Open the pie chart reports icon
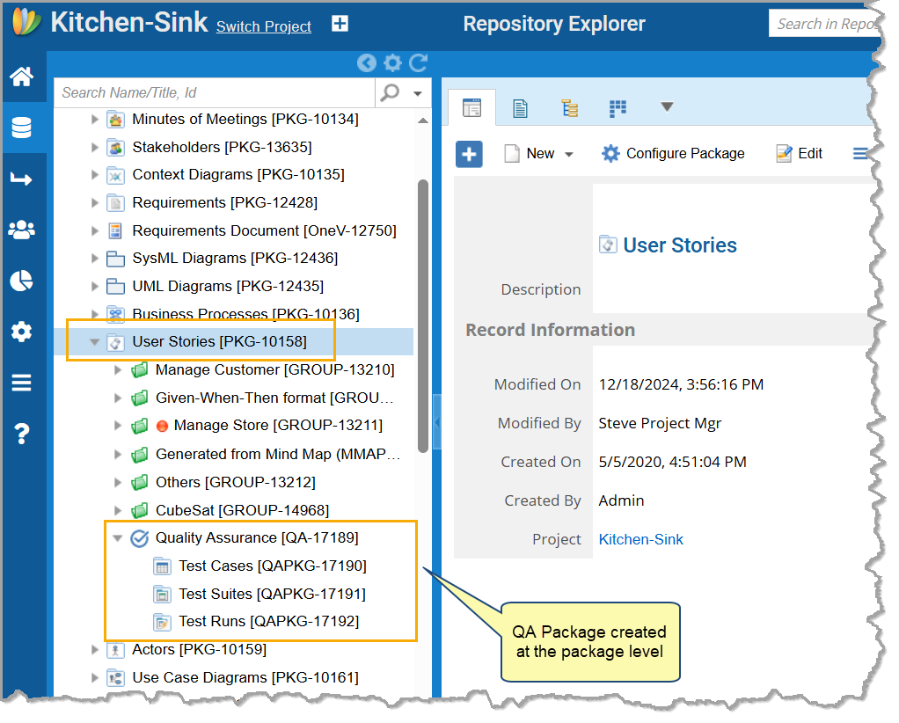899x723 pixels. coord(22,281)
